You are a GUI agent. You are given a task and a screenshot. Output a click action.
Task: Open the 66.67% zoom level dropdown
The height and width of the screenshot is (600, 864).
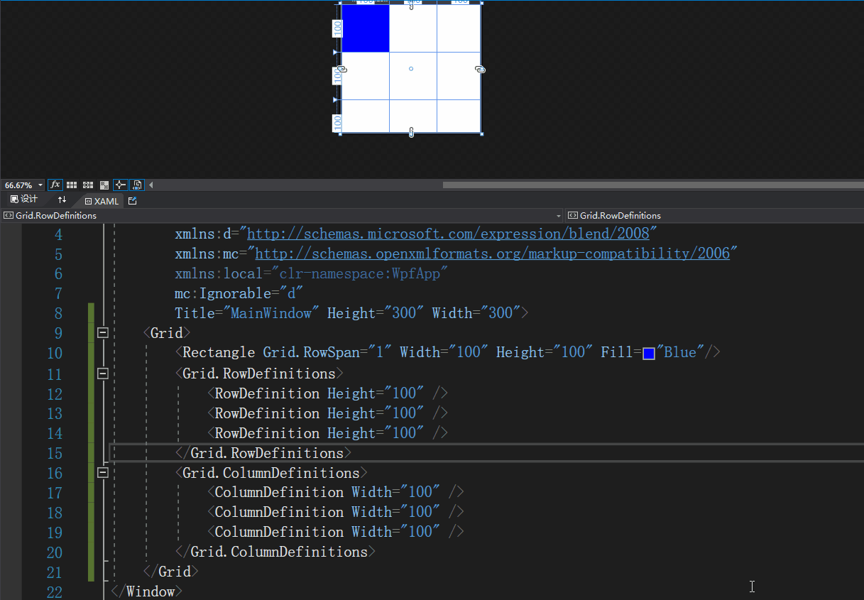(40, 185)
